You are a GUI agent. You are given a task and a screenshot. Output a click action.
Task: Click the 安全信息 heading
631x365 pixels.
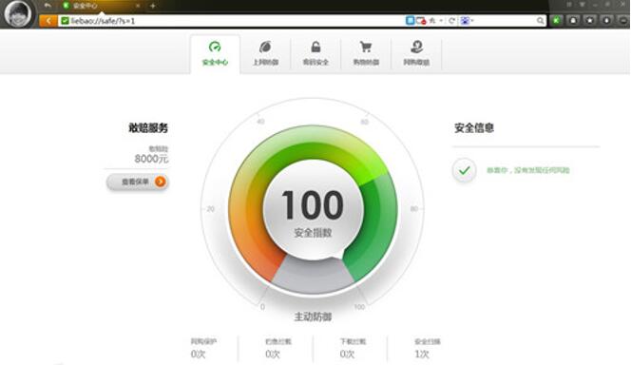tap(473, 128)
